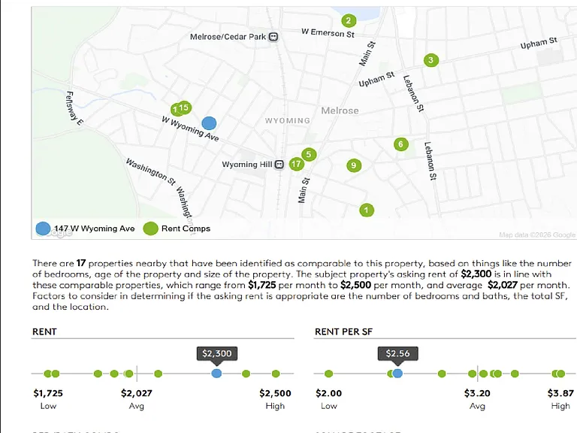Click the blue $2.56 rent-per-SF dot
The width and height of the screenshot is (577, 433).
tap(397, 374)
